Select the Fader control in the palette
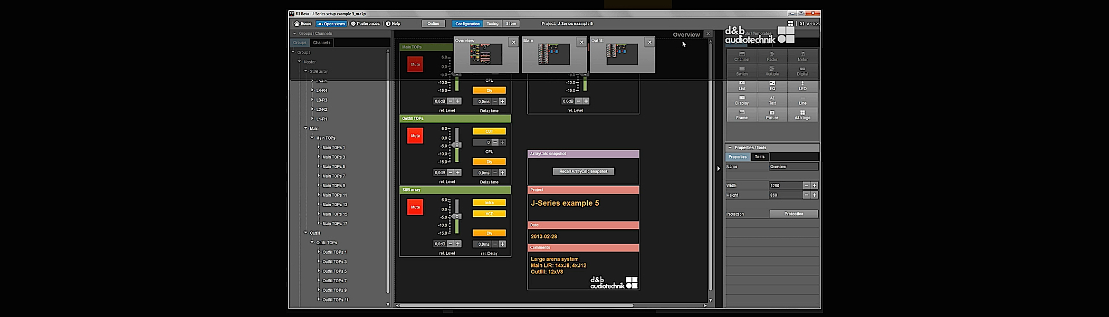The width and height of the screenshot is (1109, 317). point(772,56)
